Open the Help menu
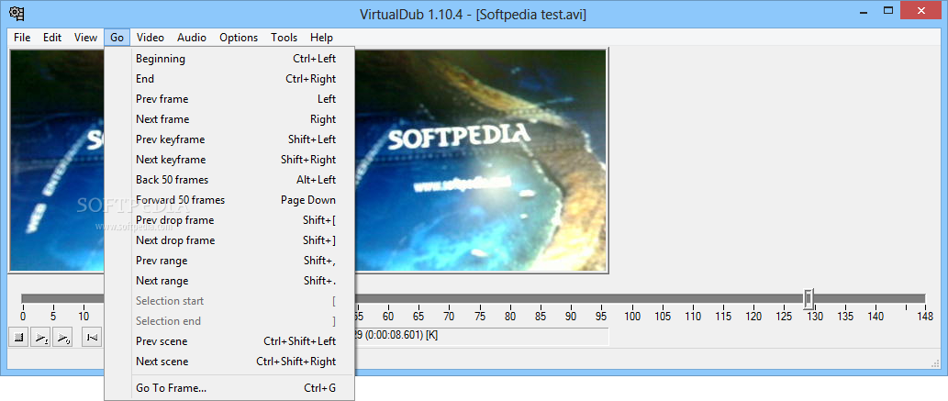The height and width of the screenshot is (401, 948). tap(321, 38)
